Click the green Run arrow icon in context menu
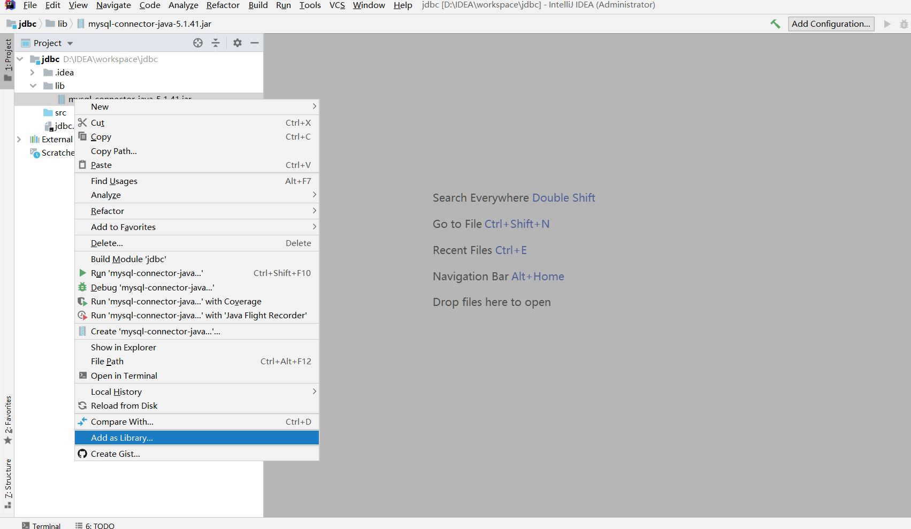Screen dimensions: 911x529 (82, 273)
